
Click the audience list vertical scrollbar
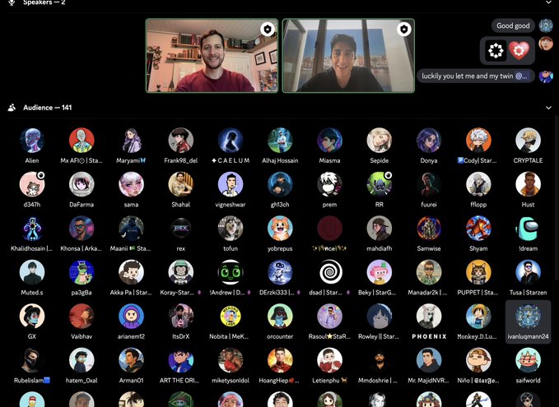point(557,197)
